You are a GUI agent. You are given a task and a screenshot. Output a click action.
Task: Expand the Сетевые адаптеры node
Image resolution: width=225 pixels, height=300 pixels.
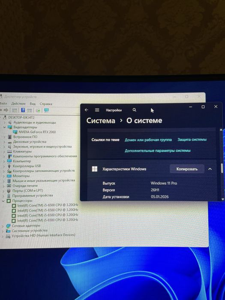coord(3,226)
